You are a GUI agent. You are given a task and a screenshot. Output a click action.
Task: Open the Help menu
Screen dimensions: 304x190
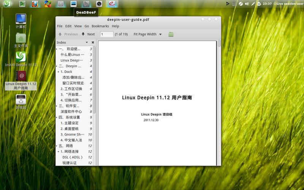click(x=116, y=26)
